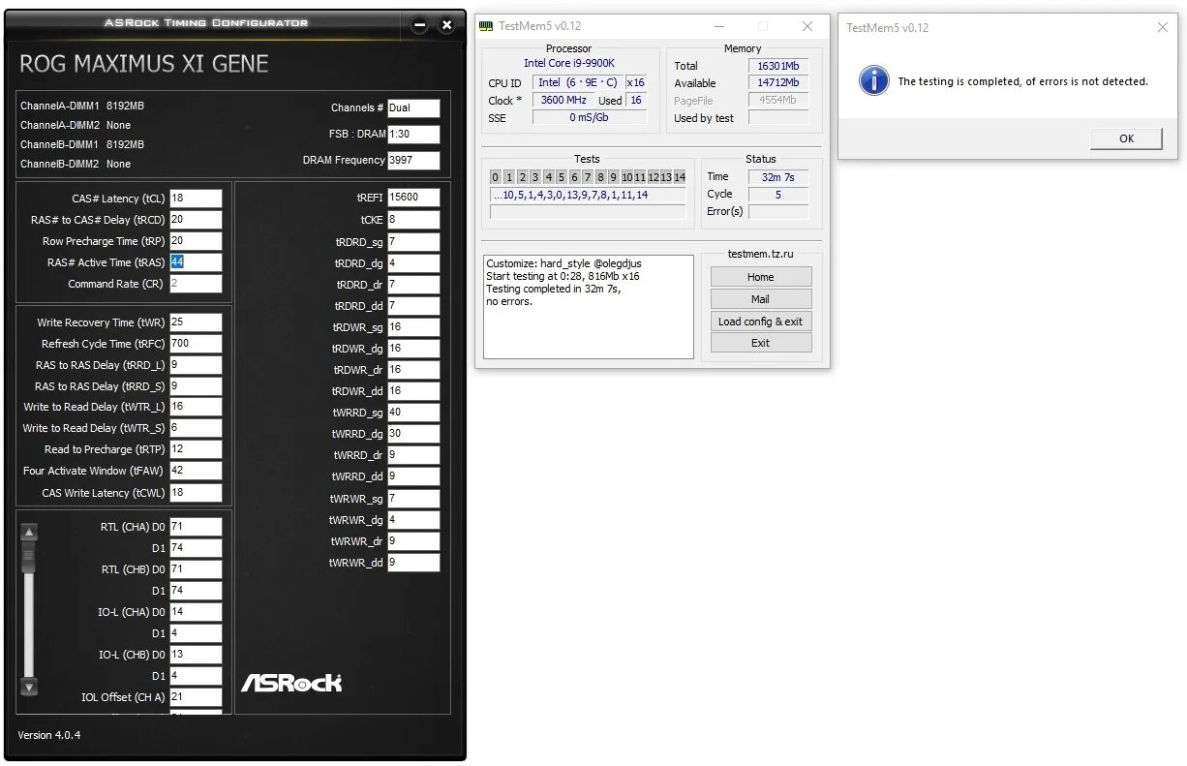Click the TestMem5 log text box

[x=589, y=307]
